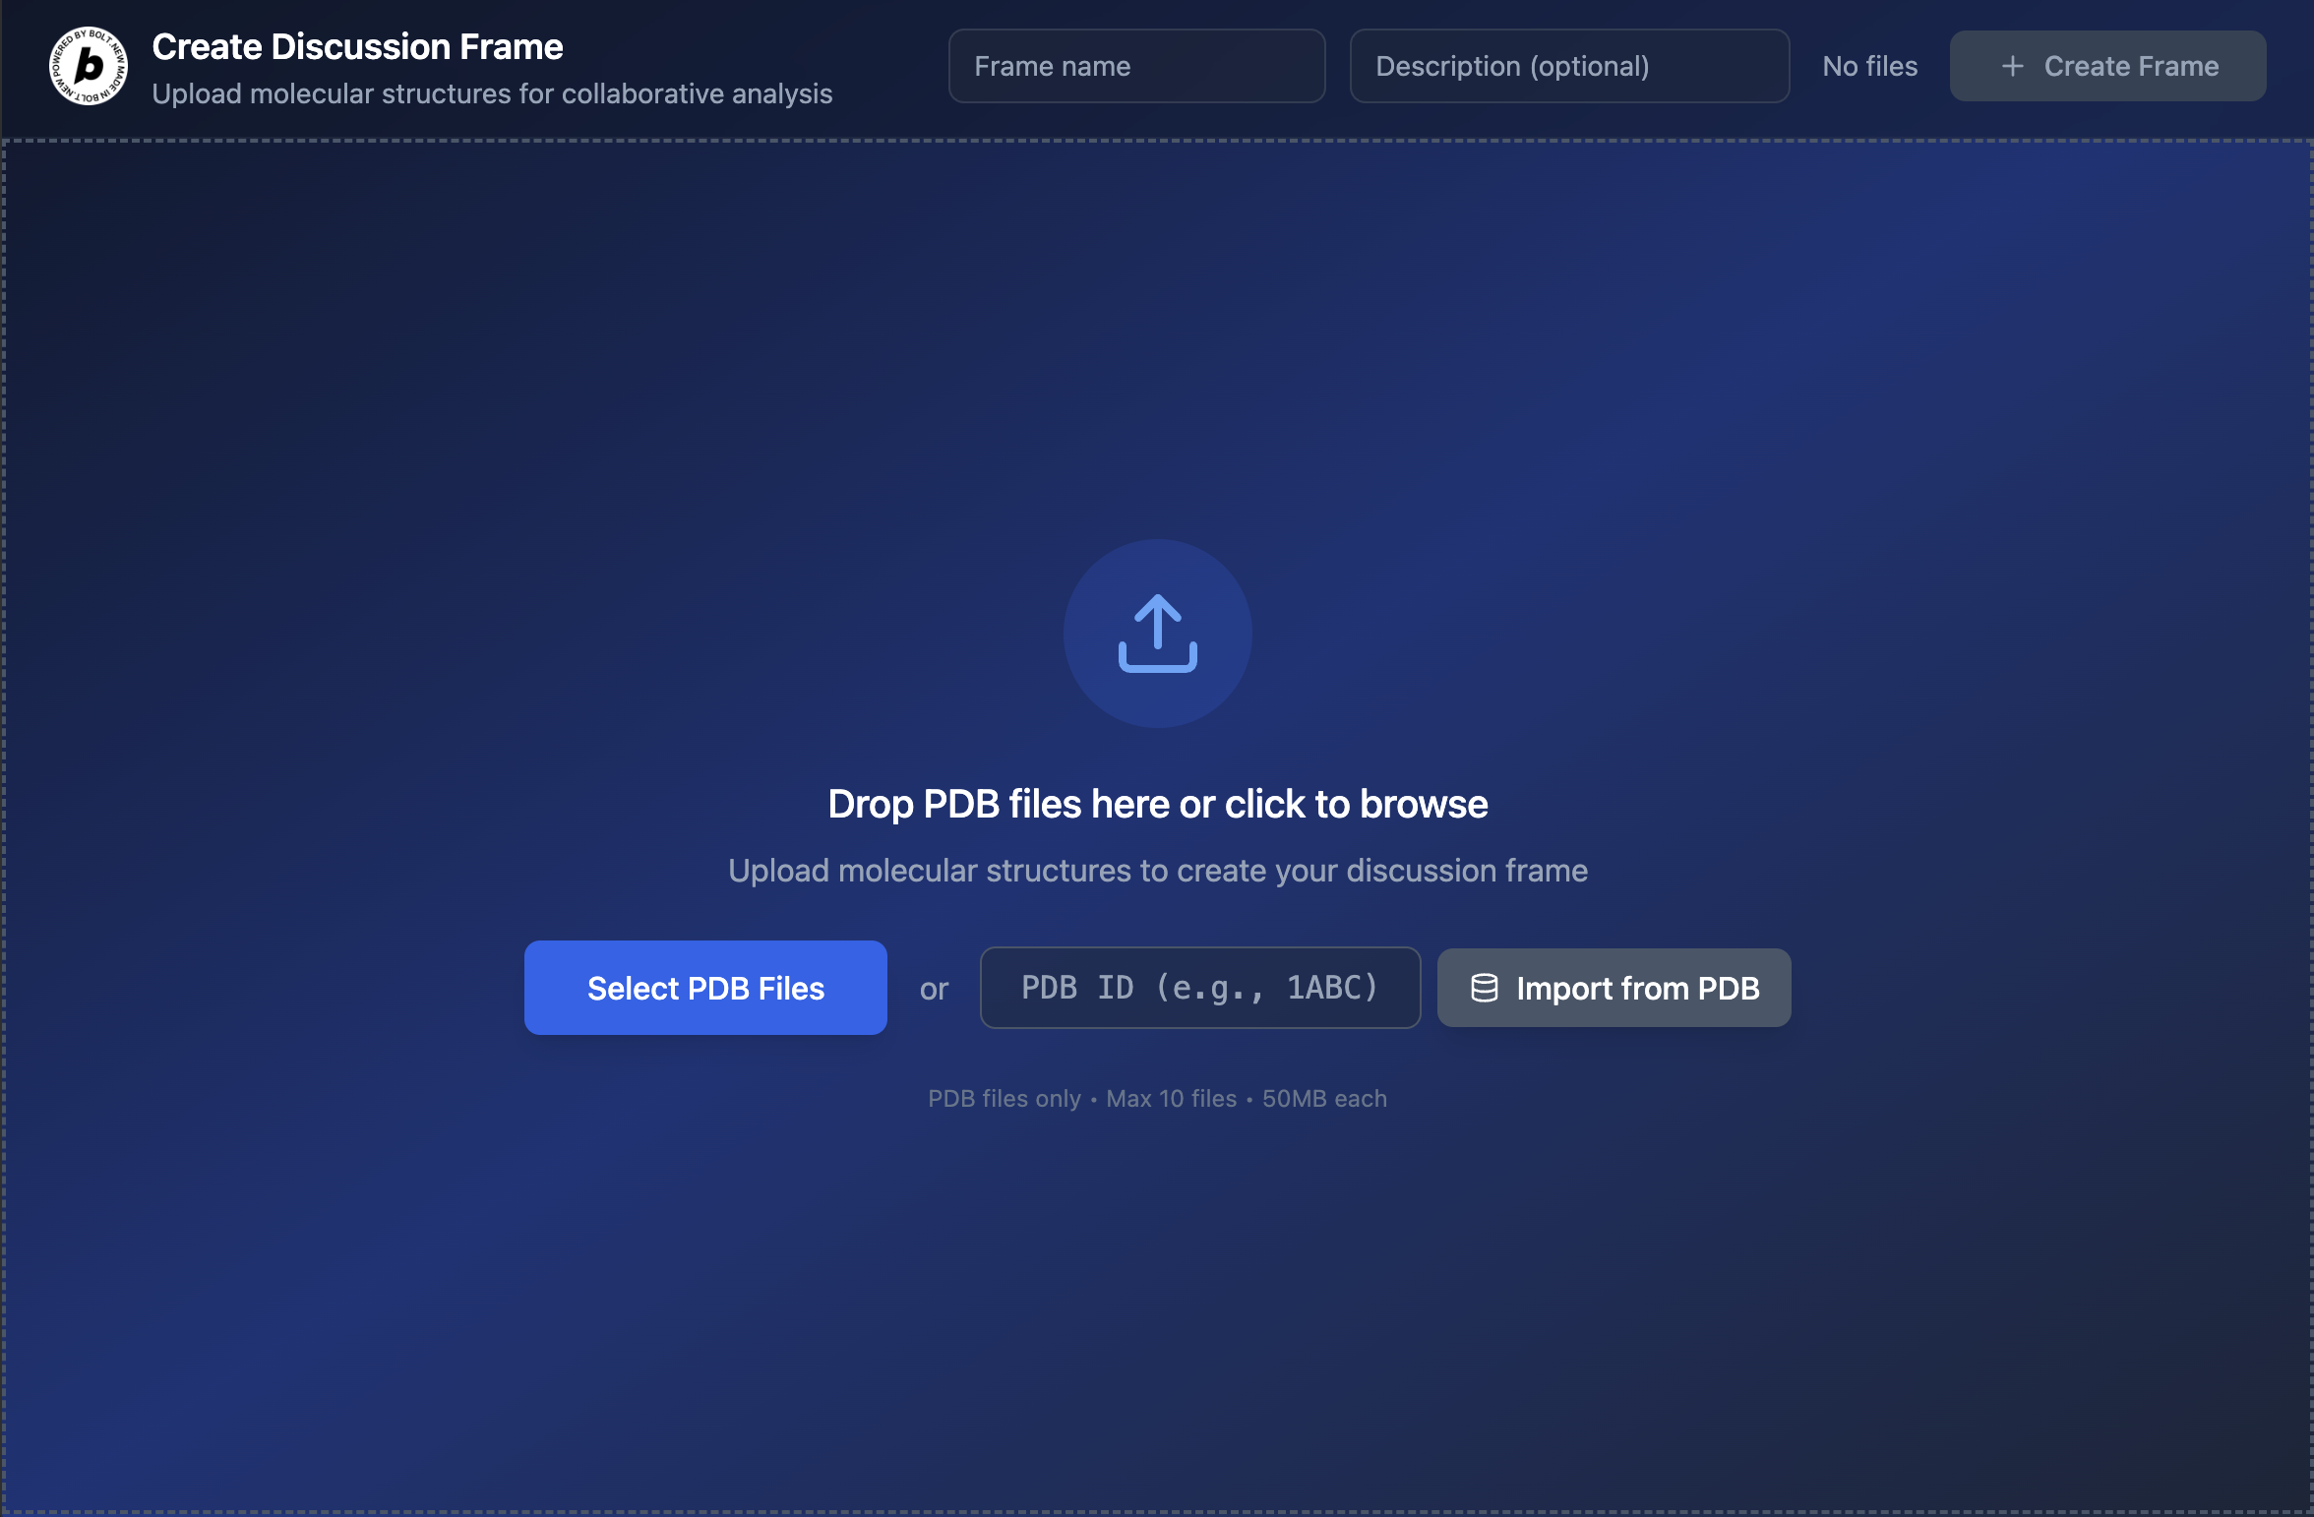The image size is (2314, 1517).
Task: Click the database icon on Import button
Action: coord(1484,988)
